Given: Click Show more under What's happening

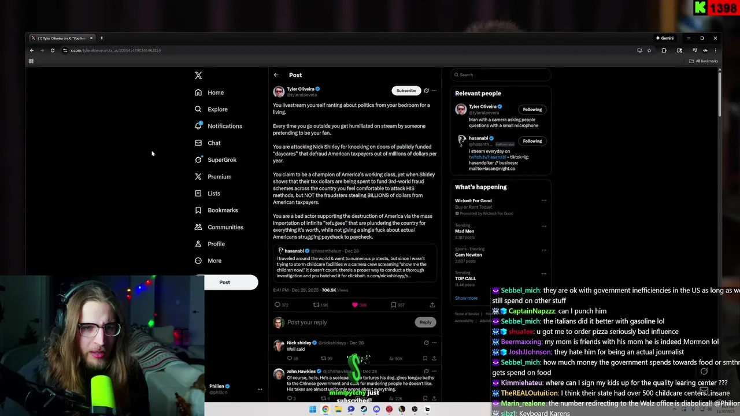Looking at the screenshot, I should [x=467, y=299].
